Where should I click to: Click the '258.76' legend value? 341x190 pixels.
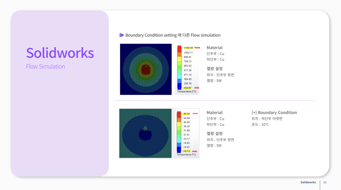pyautogui.click(x=187, y=84)
